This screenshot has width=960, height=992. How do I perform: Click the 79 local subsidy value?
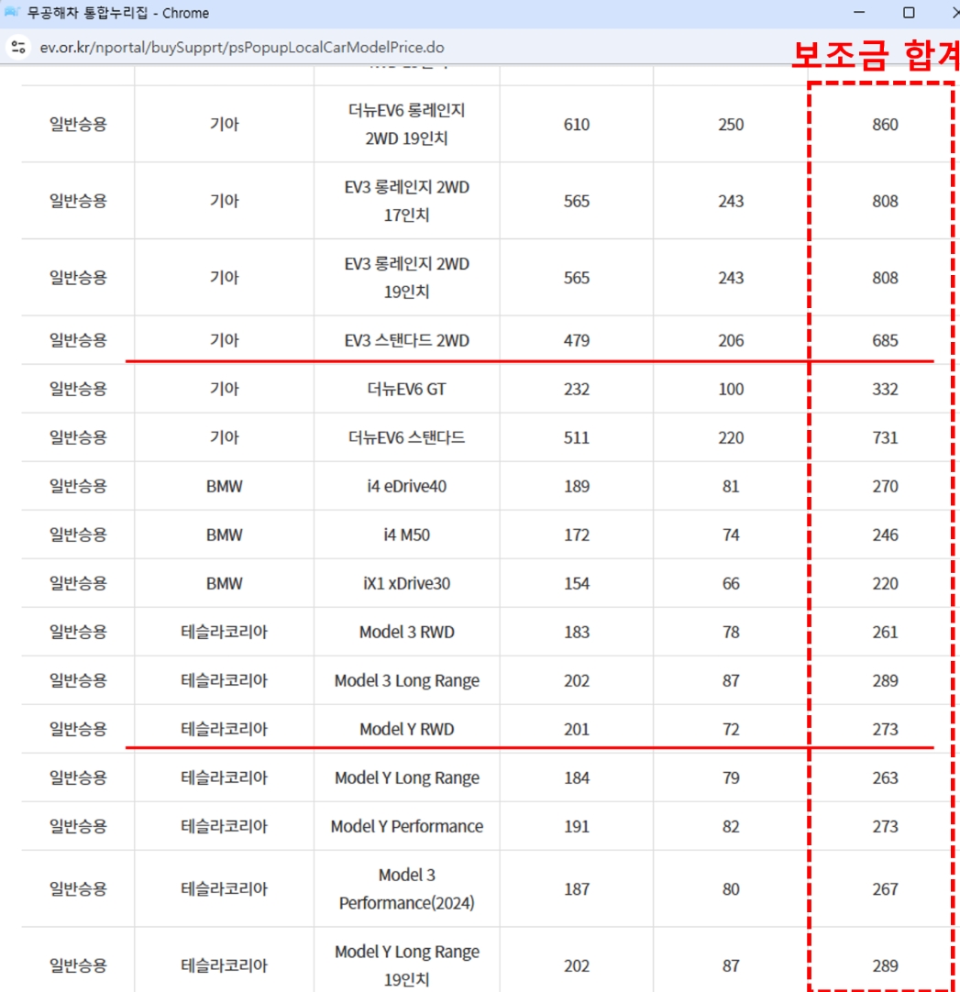(731, 778)
